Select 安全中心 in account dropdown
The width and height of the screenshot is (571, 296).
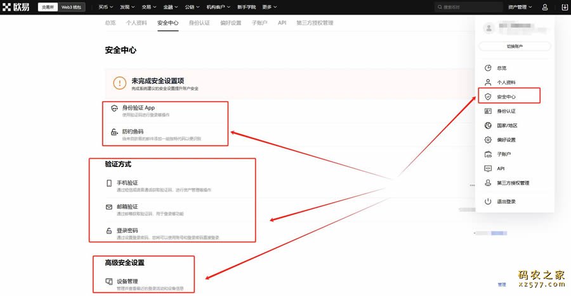[506, 97]
